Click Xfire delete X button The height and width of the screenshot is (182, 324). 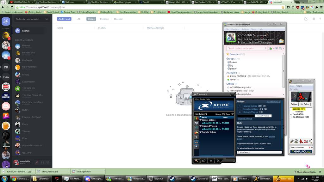click(218, 161)
